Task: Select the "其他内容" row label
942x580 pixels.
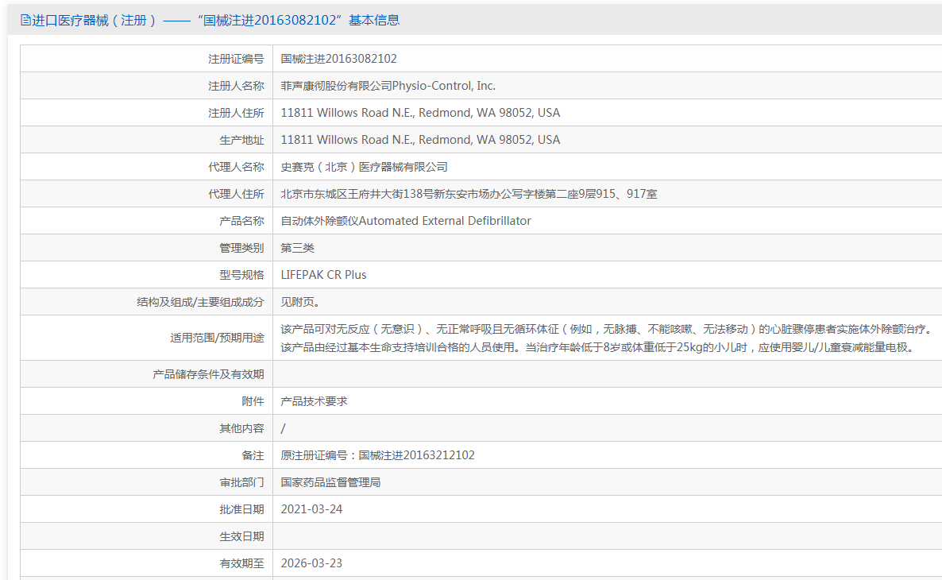Action: pyautogui.click(x=241, y=428)
